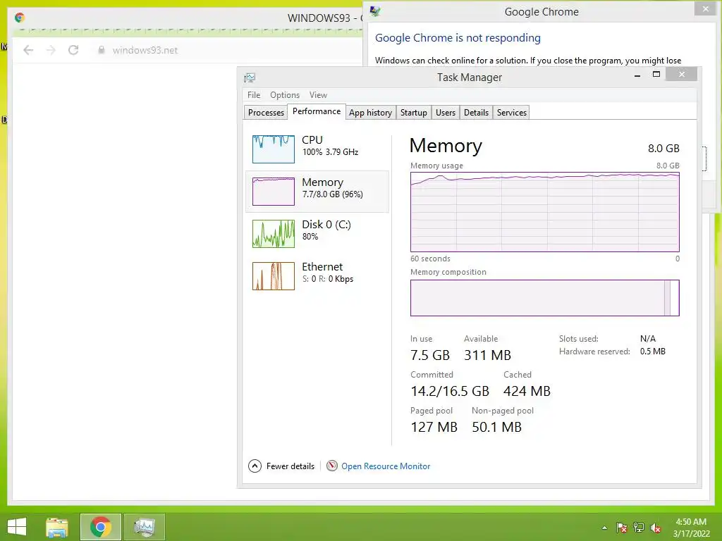This screenshot has height=541, width=722.
Task: Close the Task Manager window
Action: click(x=682, y=75)
